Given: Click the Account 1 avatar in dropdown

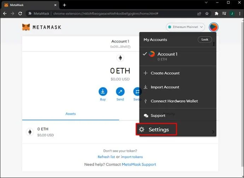Looking at the screenshot, I should [152, 54].
